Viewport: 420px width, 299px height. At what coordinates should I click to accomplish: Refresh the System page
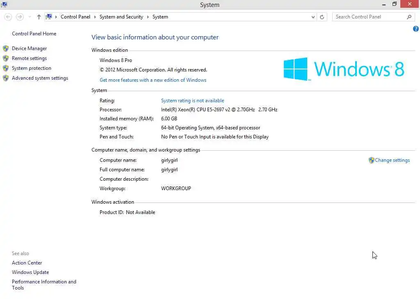pyautogui.click(x=322, y=17)
